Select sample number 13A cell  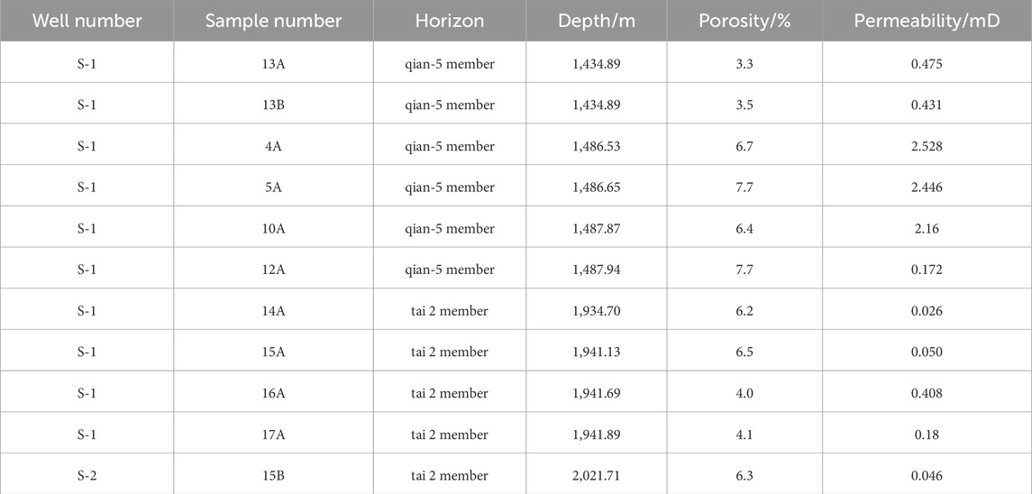273,63
